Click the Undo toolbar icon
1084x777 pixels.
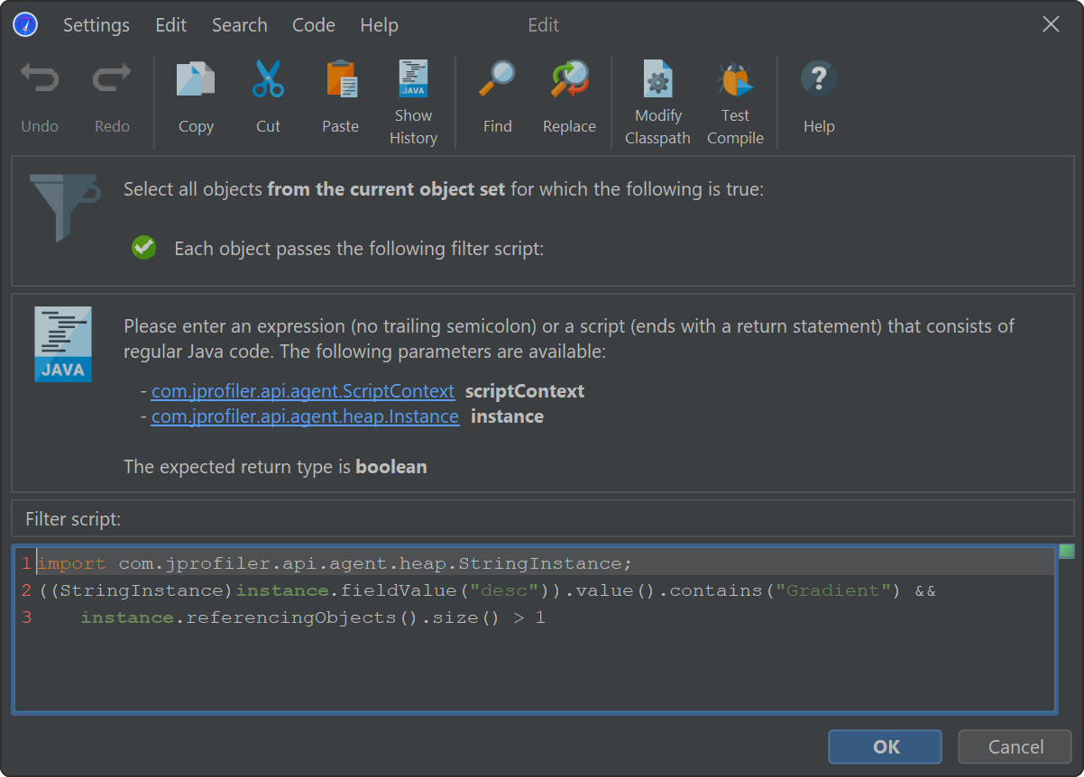coord(40,79)
